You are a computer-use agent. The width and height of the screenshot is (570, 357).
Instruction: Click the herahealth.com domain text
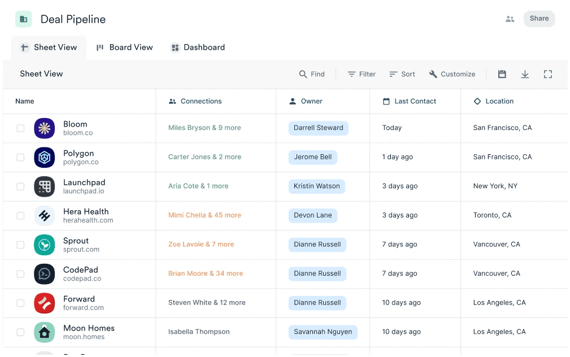tap(88, 220)
